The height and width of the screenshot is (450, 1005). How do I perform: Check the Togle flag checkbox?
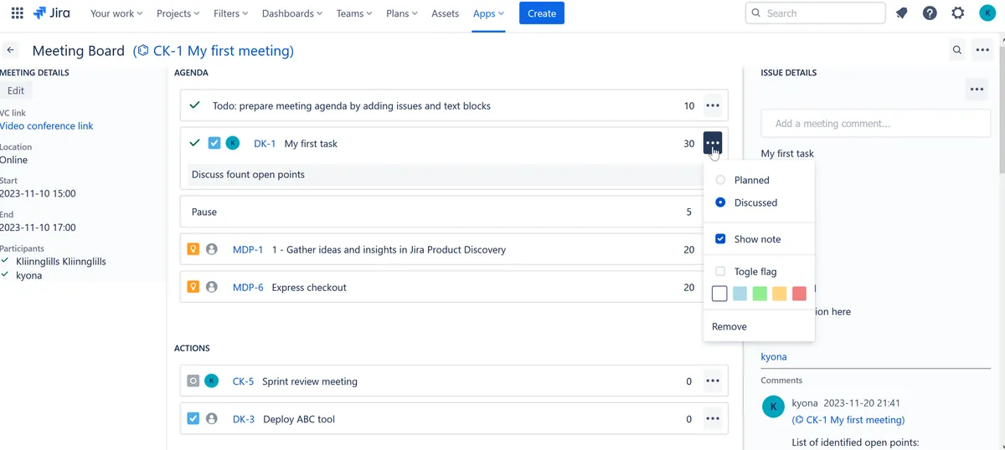point(720,271)
